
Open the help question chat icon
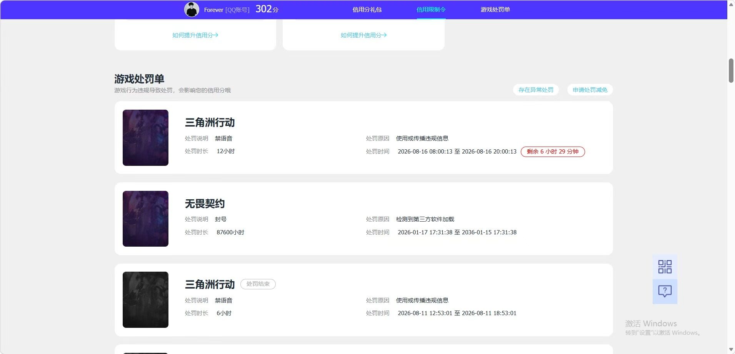(665, 291)
